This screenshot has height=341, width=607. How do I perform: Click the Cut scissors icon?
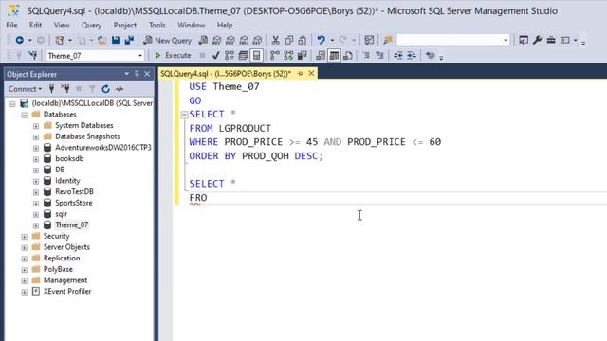click(x=275, y=40)
